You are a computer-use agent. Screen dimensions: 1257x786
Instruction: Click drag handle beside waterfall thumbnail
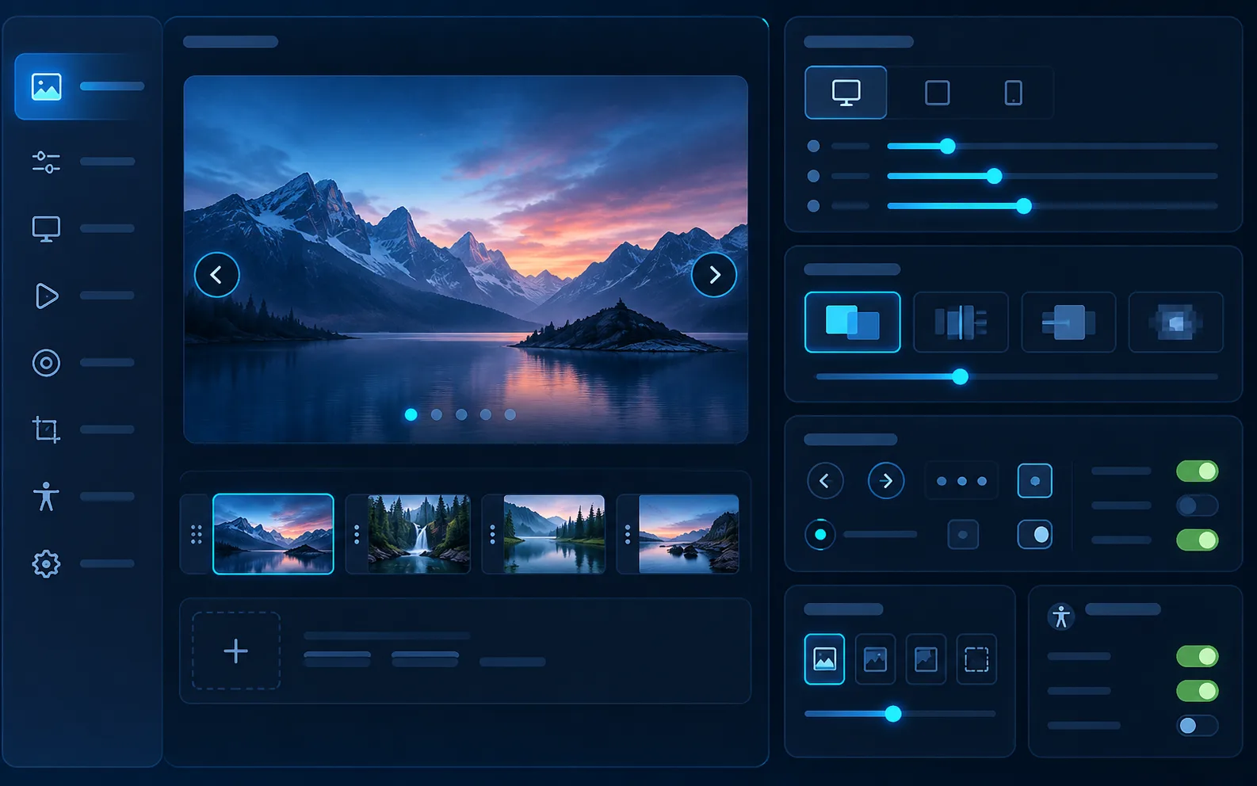[357, 535]
